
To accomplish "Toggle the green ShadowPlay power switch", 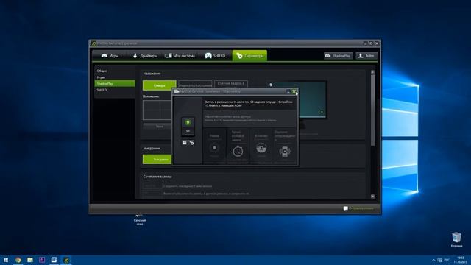I will 188,122.
